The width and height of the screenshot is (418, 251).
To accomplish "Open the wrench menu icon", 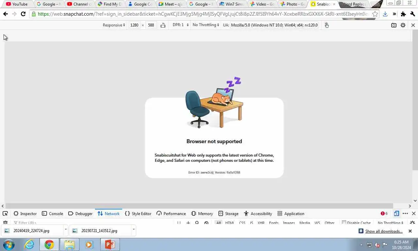I will (412, 14).
